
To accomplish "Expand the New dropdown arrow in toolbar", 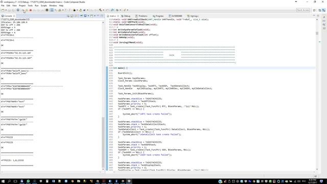I will 6,10.
